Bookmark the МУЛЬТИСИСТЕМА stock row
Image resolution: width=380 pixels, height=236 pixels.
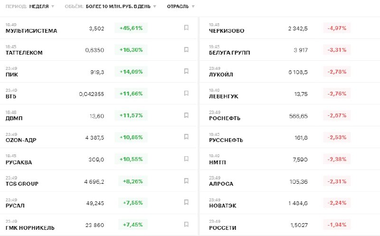(186, 28)
